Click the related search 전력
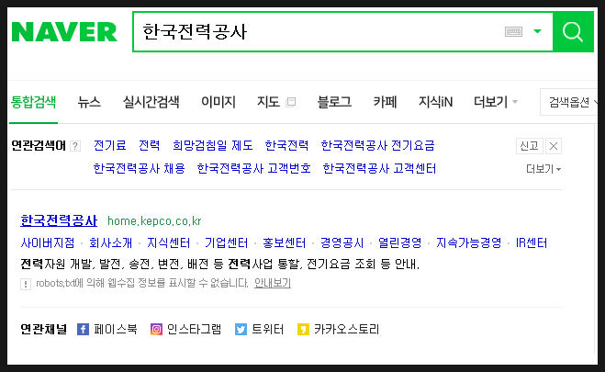The image size is (605, 372). 150,145
